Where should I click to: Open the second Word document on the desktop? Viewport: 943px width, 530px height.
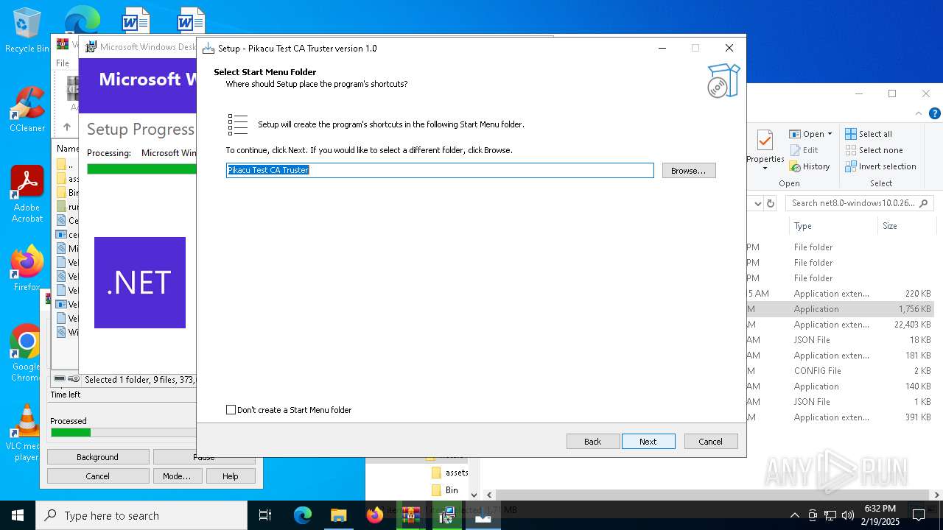191,21
